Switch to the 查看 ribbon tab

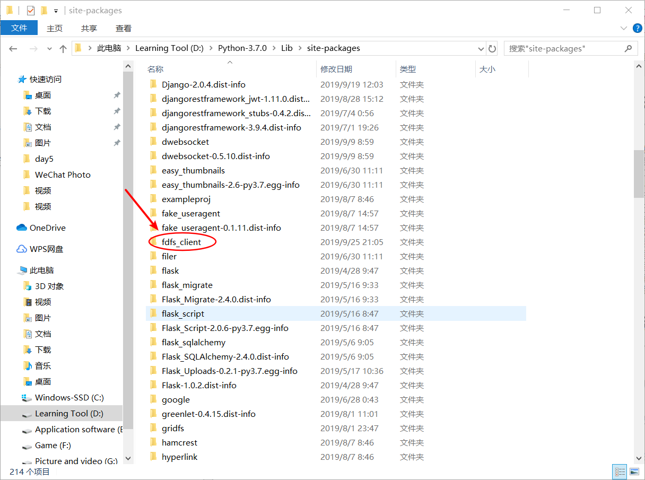(x=123, y=28)
